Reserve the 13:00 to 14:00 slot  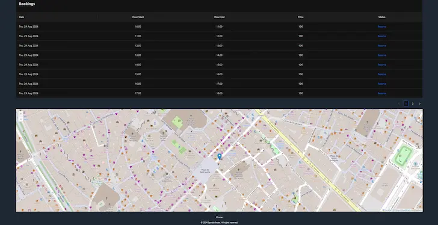381,55
